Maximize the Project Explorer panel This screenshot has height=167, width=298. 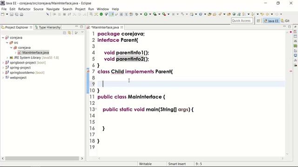click(x=82, y=27)
